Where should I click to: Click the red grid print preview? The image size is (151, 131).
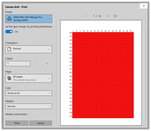tap(103, 75)
